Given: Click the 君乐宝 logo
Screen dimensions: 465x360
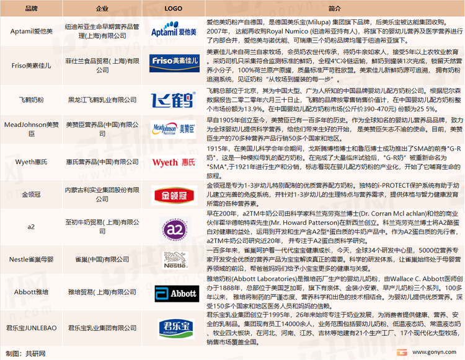Looking at the screenshot, I should [x=177, y=328].
